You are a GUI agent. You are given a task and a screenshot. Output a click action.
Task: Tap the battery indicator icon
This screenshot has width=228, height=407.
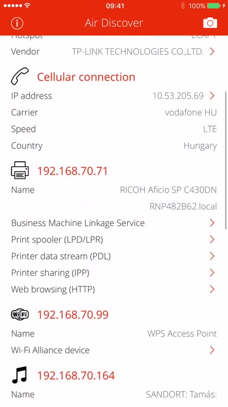pos(214,6)
